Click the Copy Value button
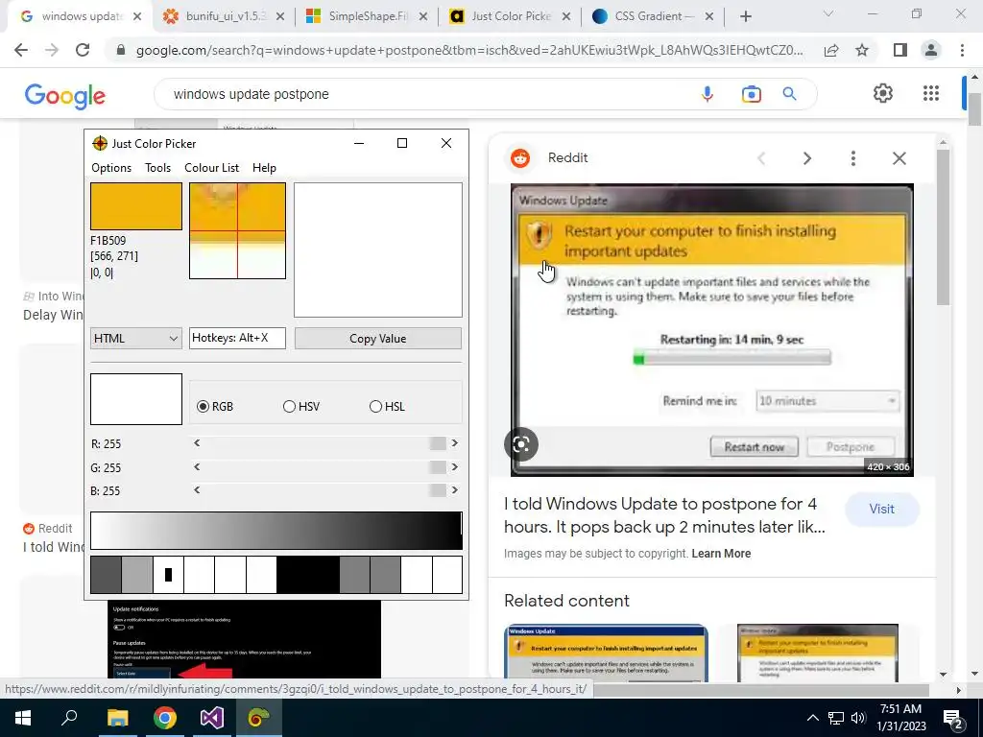Screen dimensions: 983x737 tap(378, 339)
